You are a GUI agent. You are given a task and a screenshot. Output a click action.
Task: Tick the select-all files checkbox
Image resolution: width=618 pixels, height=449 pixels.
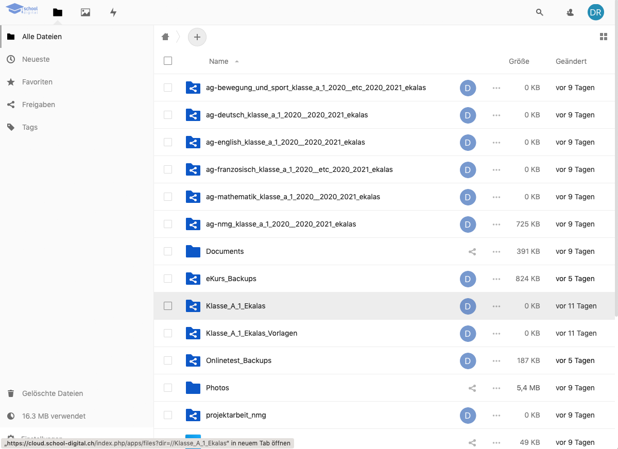[168, 61]
